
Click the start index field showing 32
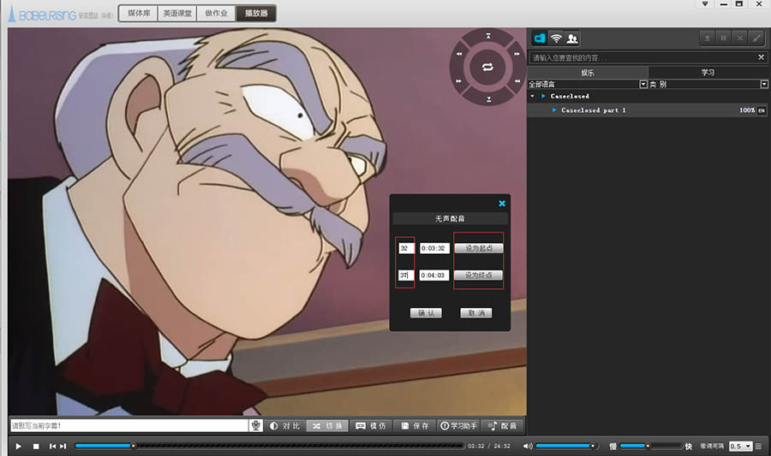(406, 248)
